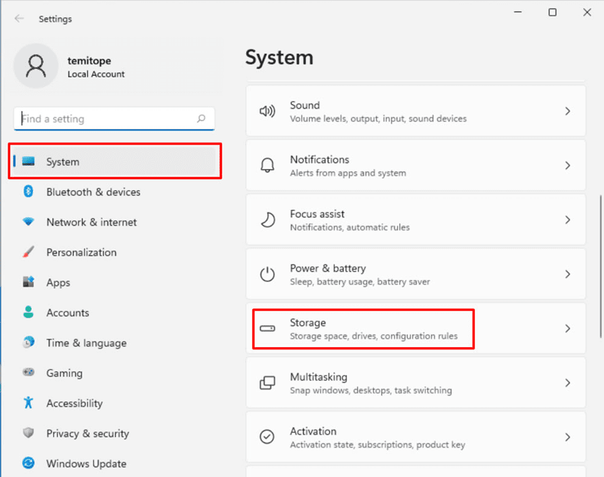
Task: Click the Network & internet Wi-Fi icon
Action: point(29,222)
